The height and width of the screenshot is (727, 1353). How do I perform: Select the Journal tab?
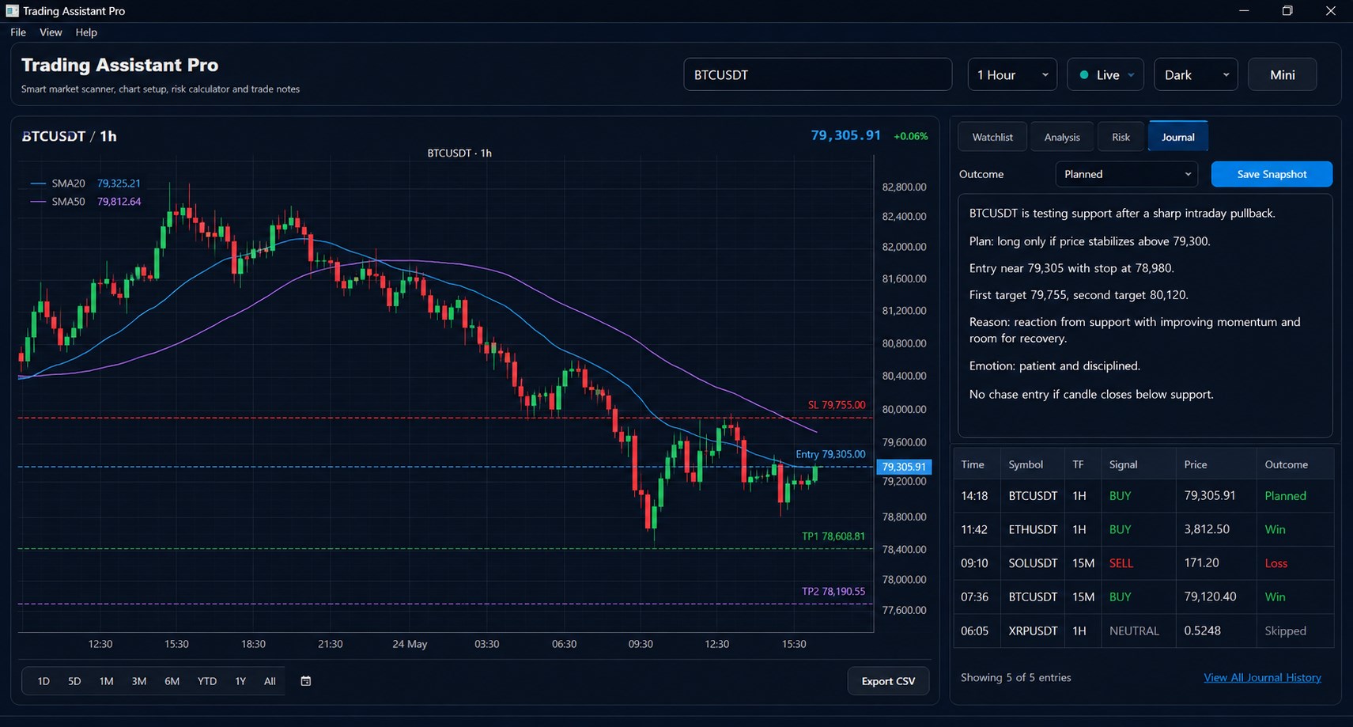[x=1178, y=137]
